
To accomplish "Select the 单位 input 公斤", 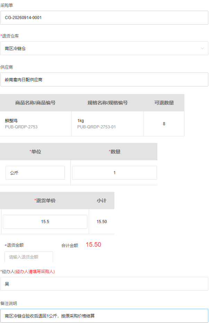I will click(35, 173).
